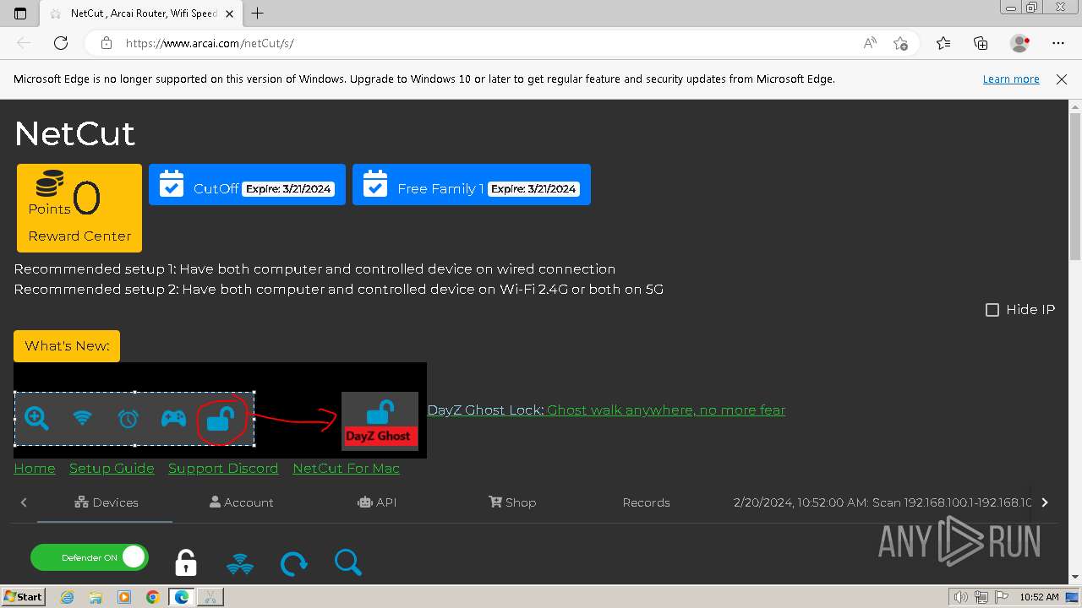This screenshot has width=1082, height=608.
Task: Open the Windows Start menu
Action: point(23,597)
